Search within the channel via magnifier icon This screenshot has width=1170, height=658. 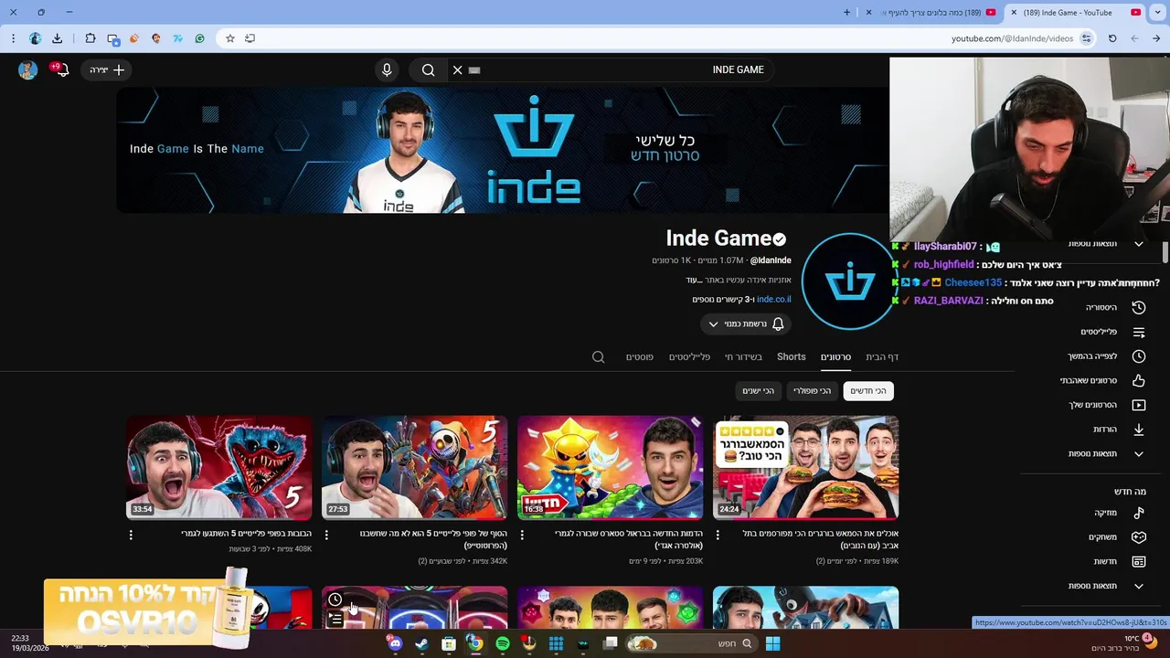(598, 357)
